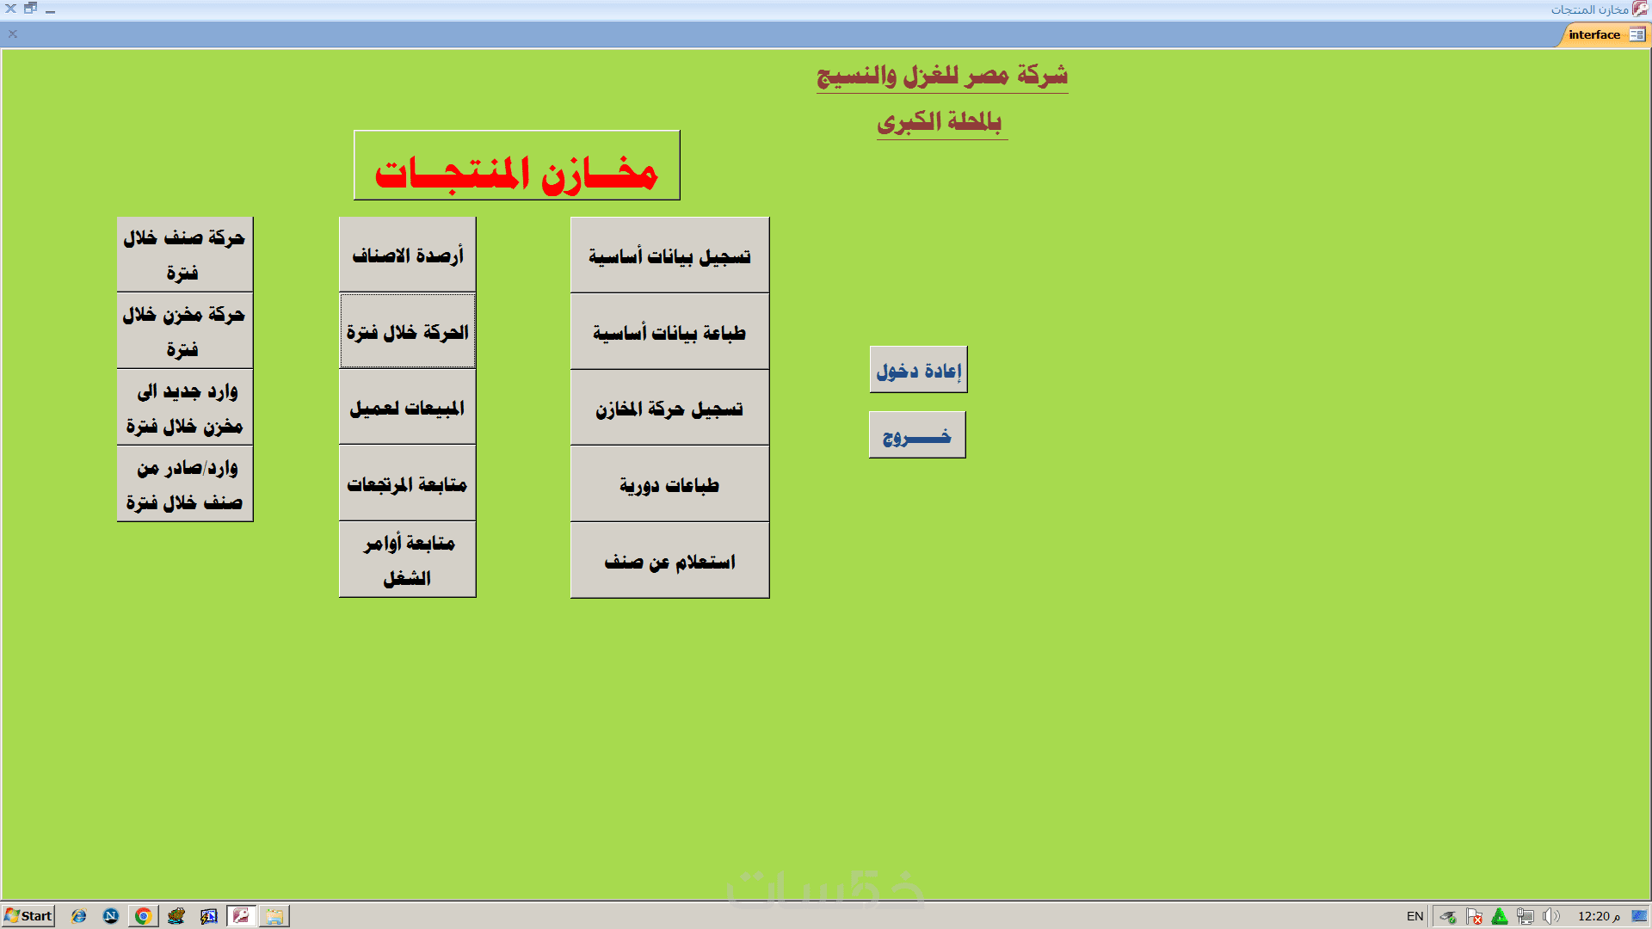Screen dimensions: 1652x929
Task: Click the EN language indicator
Action: click(1415, 916)
